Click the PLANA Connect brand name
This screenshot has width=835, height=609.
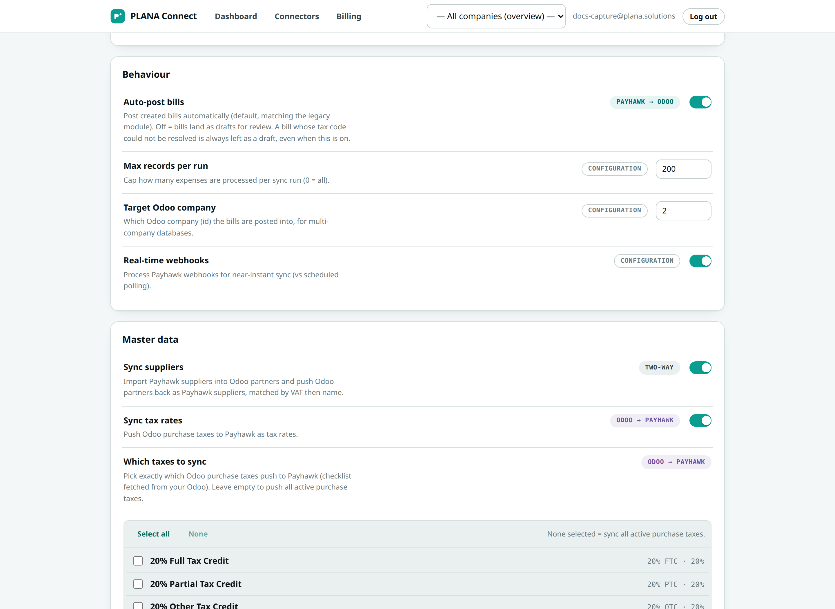164,16
